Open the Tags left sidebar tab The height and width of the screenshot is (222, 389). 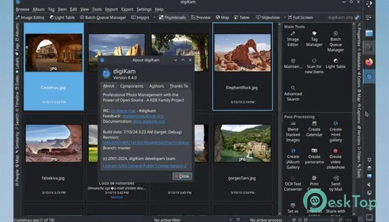coord(17,49)
